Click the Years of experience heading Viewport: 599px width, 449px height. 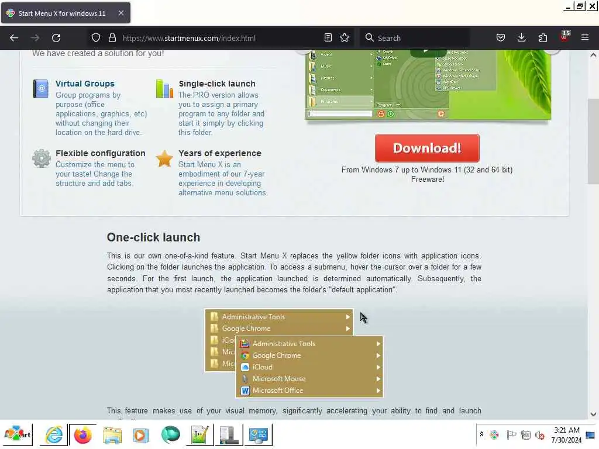tap(220, 153)
